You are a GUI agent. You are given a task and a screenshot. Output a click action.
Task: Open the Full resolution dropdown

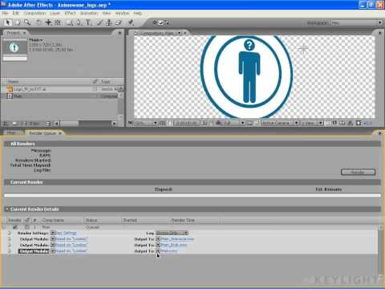pyautogui.click(x=234, y=123)
